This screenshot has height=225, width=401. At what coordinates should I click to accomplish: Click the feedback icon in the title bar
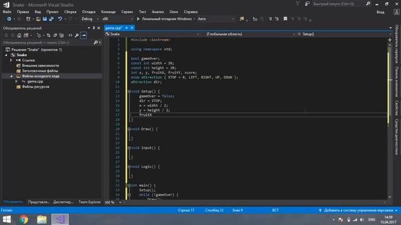click(x=307, y=4)
